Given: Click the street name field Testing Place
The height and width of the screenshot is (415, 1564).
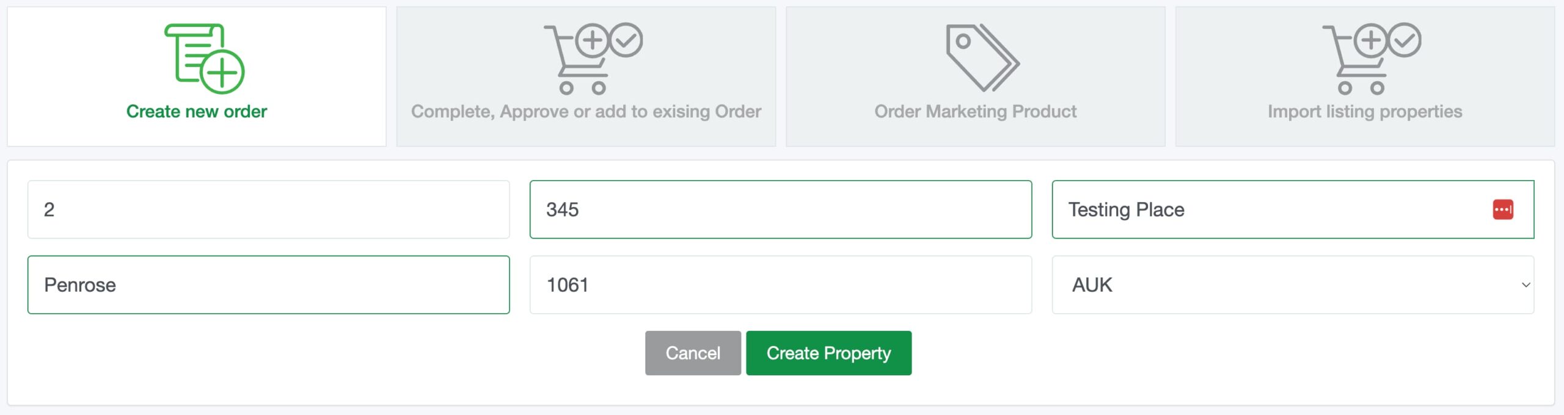Looking at the screenshot, I should tap(1293, 209).
